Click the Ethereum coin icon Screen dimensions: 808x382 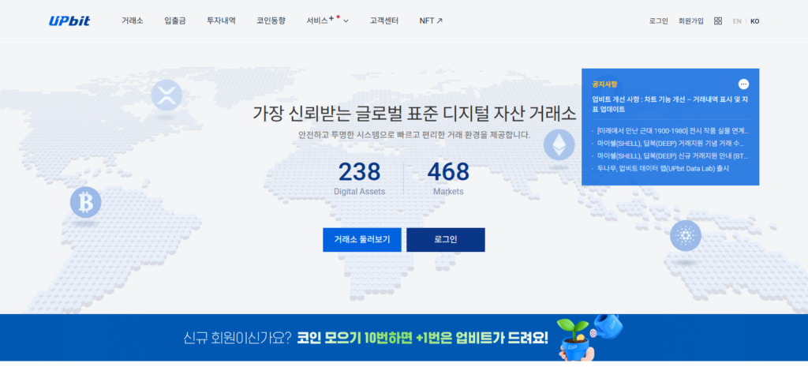[x=559, y=144]
